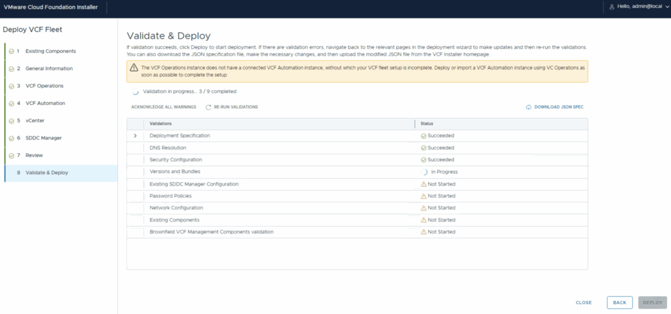Click the green checkmark beside Existing Components step

click(11, 51)
